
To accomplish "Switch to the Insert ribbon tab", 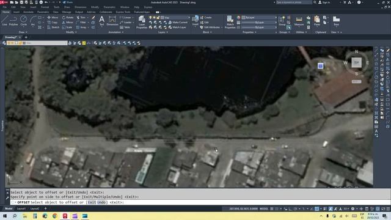I will 16,12.
